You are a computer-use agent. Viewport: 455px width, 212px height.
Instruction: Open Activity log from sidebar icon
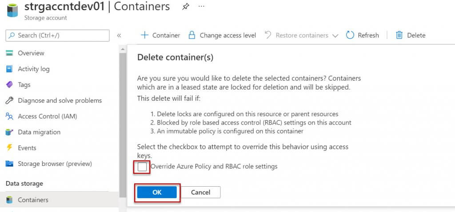9,69
